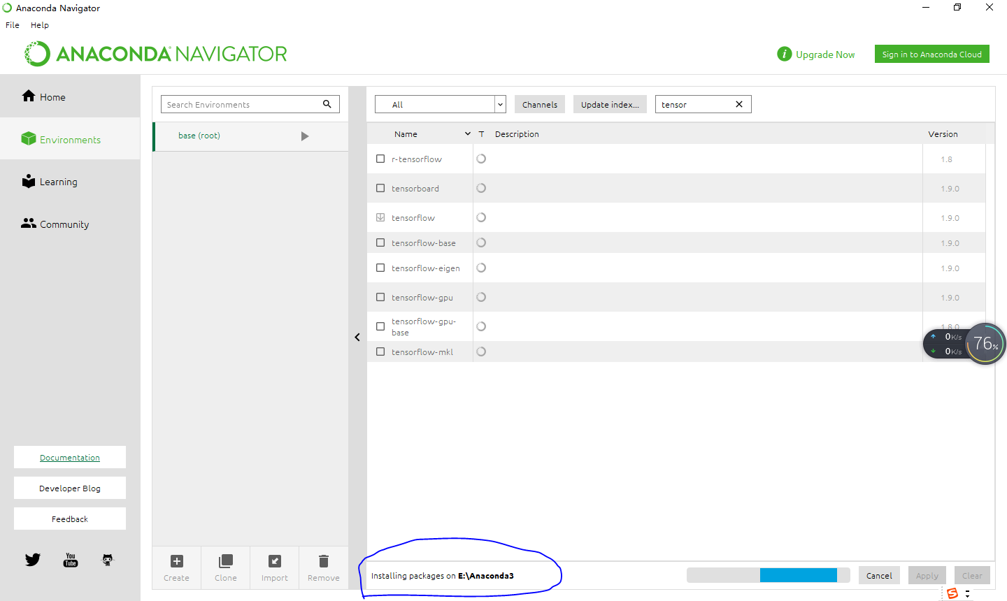Open the YouTube icon link
The height and width of the screenshot is (601, 1007).
tap(71, 560)
